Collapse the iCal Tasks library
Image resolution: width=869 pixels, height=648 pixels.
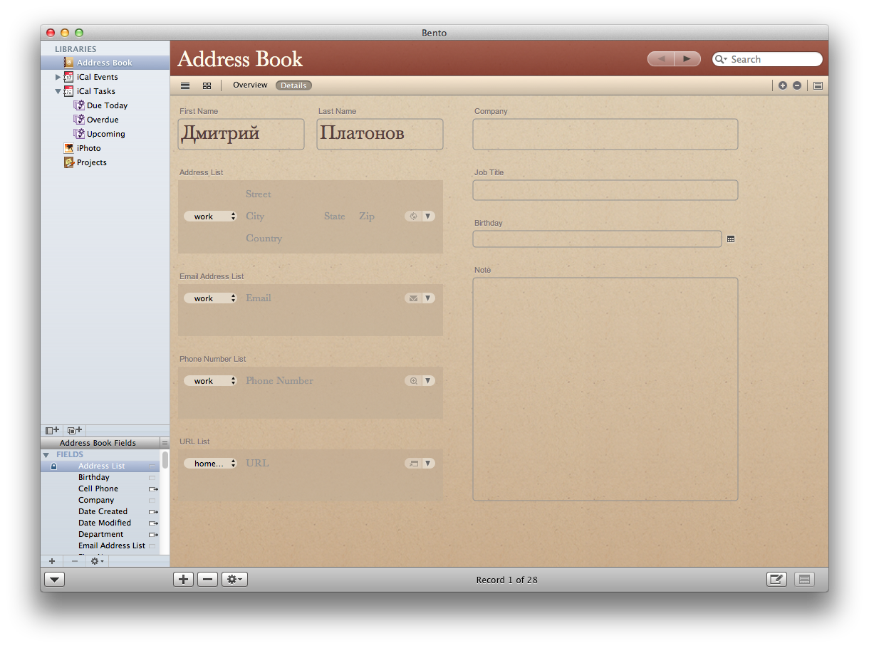tap(58, 91)
